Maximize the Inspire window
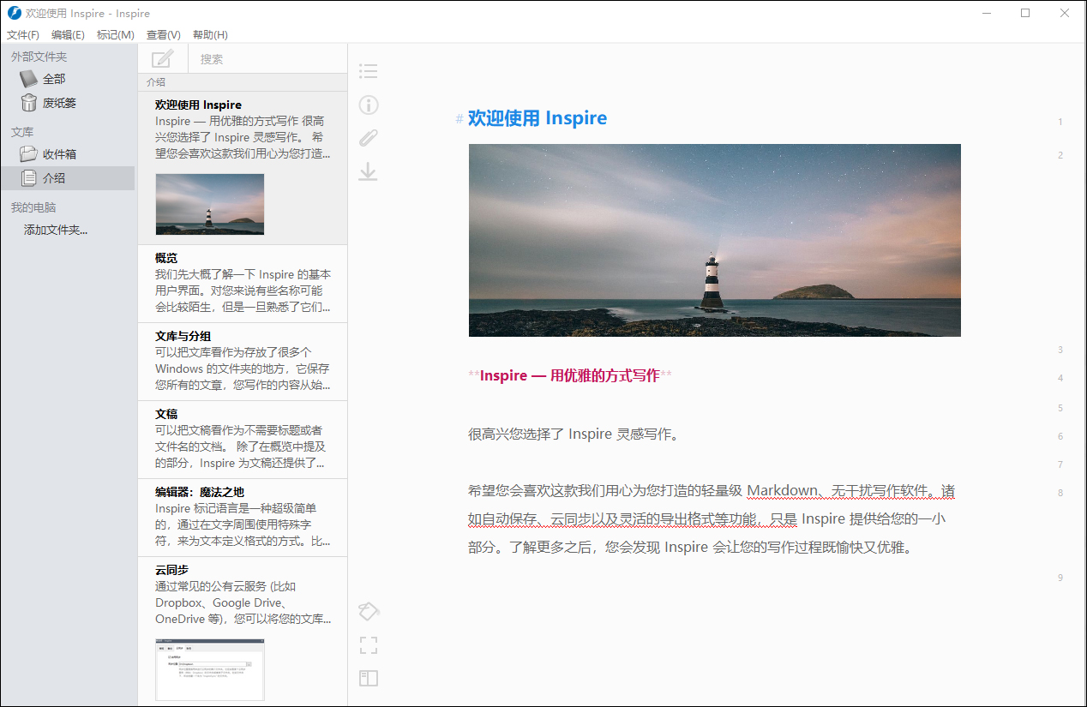 (x=1025, y=13)
